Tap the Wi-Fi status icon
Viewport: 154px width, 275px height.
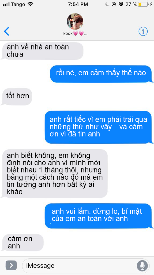pos(31,4)
